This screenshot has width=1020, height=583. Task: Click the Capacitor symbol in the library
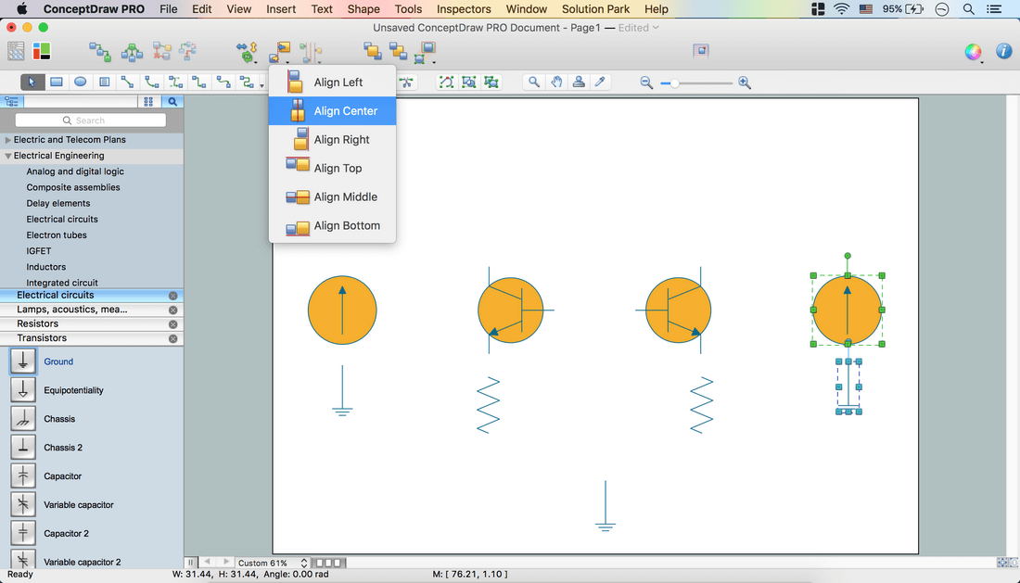[23, 475]
